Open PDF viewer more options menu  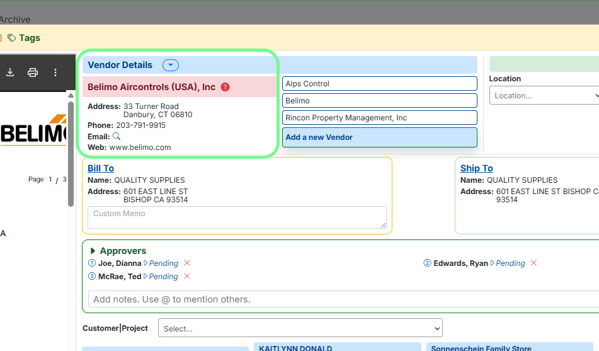(x=55, y=72)
